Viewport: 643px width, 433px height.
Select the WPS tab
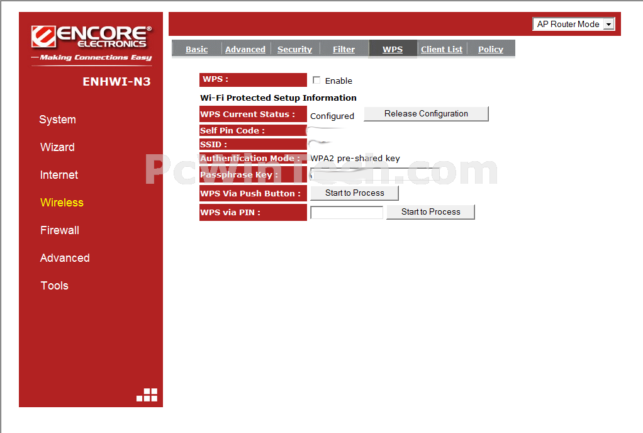point(393,49)
